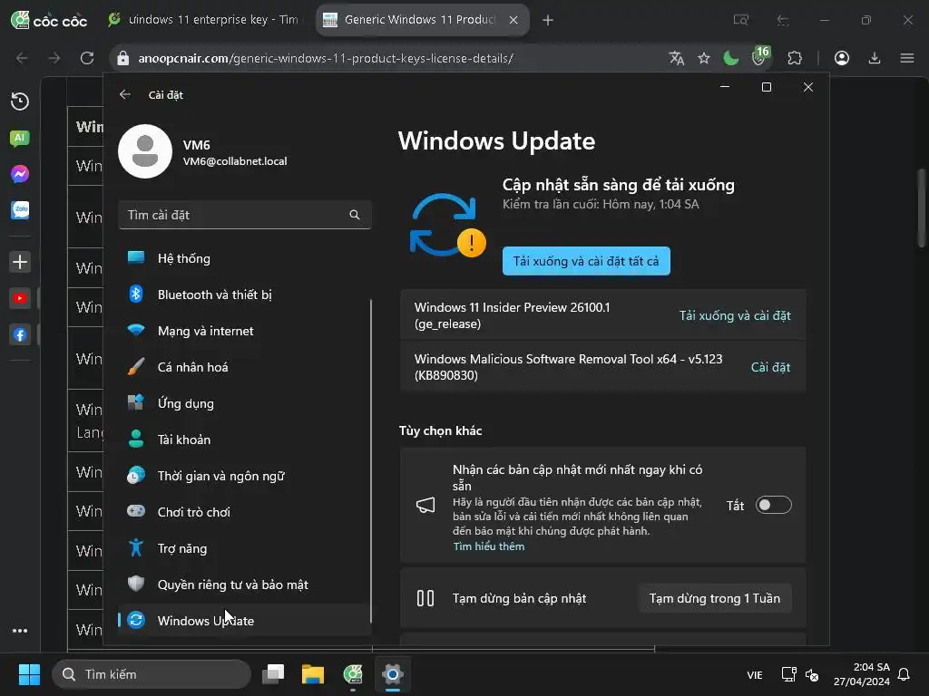929x696 pixels.
Task: Open the sidebar three-dots menu
Action: [x=20, y=631]
